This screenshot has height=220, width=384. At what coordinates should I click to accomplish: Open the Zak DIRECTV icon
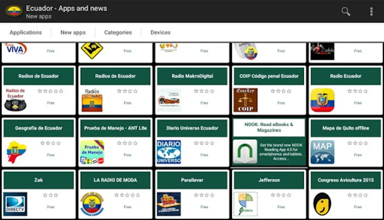(x=15, y=204)
